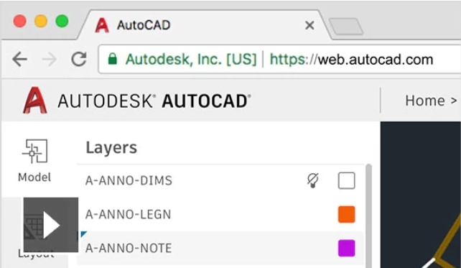The height and width of the screenshot is (268, 461).
Task: Click the Home breadcrumb link
Action: (425, 101)
